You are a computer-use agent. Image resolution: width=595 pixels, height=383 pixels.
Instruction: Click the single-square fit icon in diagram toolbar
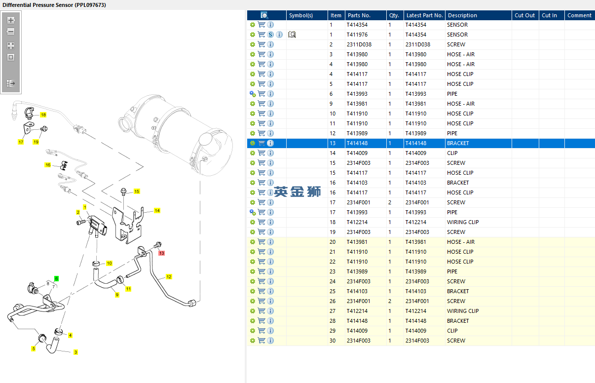tap(11, 57)
